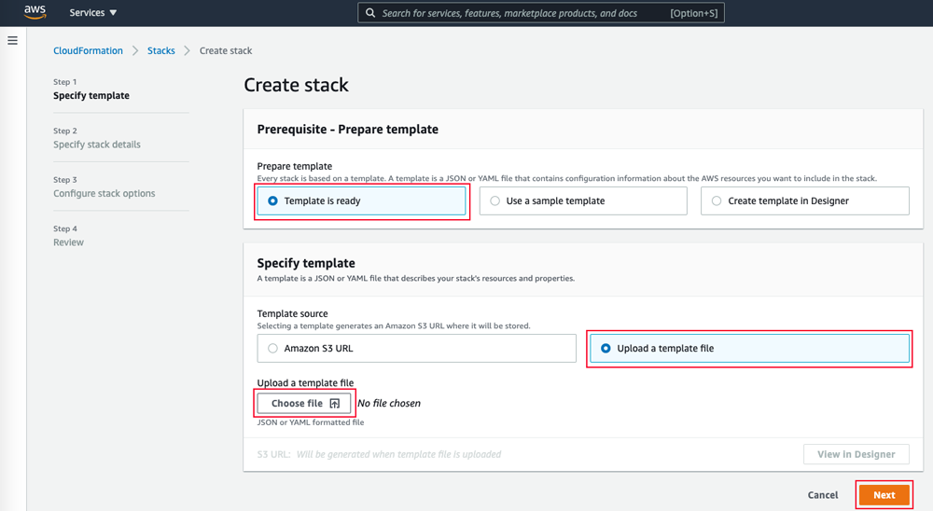This screenshot has height=511, width=933.
Task: Click the search magnifier icon
Action: (370, 12)
